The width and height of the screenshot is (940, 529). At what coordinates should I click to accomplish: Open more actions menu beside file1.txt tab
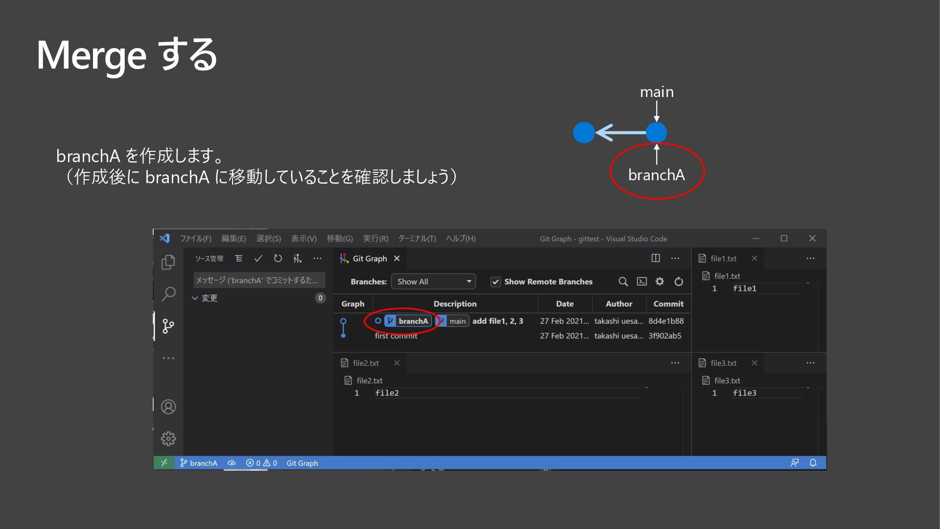pos(810,259)
